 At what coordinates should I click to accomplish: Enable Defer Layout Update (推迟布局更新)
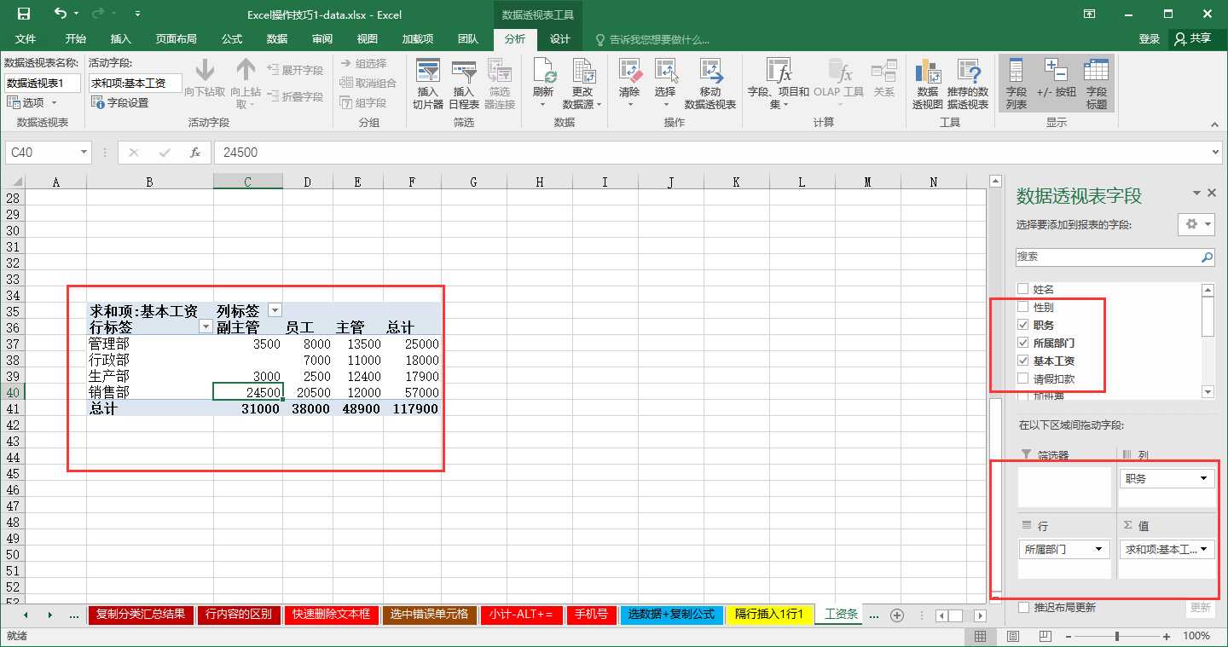[x=1023, y=608]
